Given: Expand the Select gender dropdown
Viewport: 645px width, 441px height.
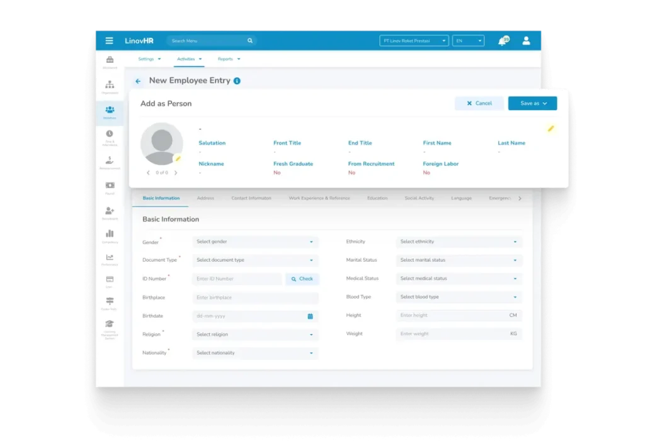Looking at the screenshot, I should 255,242.
